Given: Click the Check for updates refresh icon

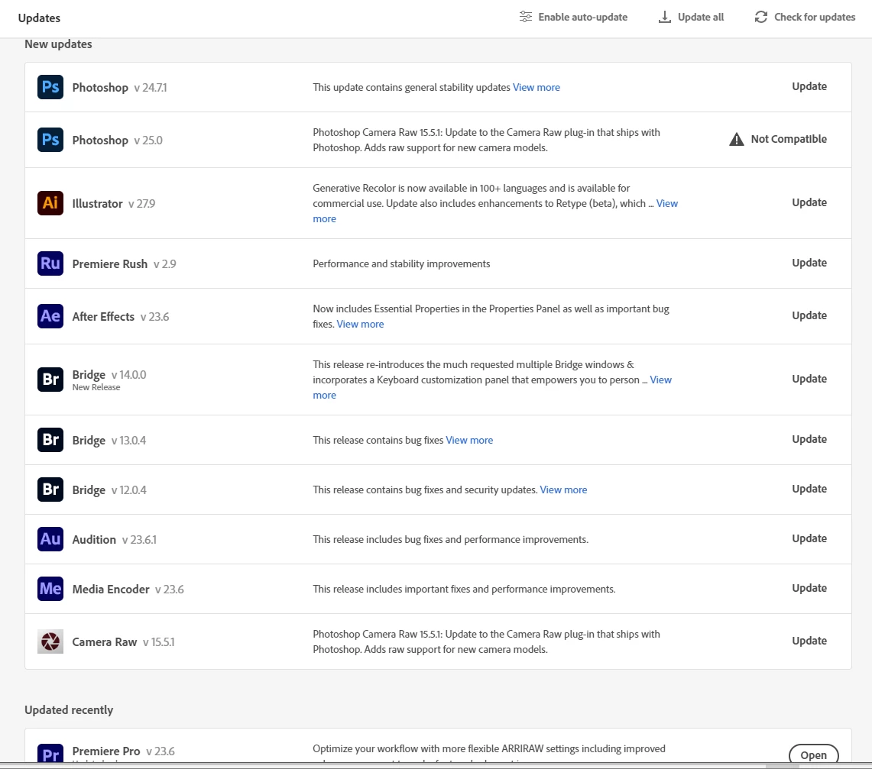Looking at the screenshot, I should (x=760, y=18).
